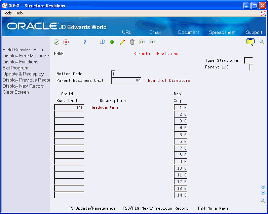Click F5=Update/Resequence function key text
The height and width of the screenshot is (214, 268).
(x=92, y=208)
